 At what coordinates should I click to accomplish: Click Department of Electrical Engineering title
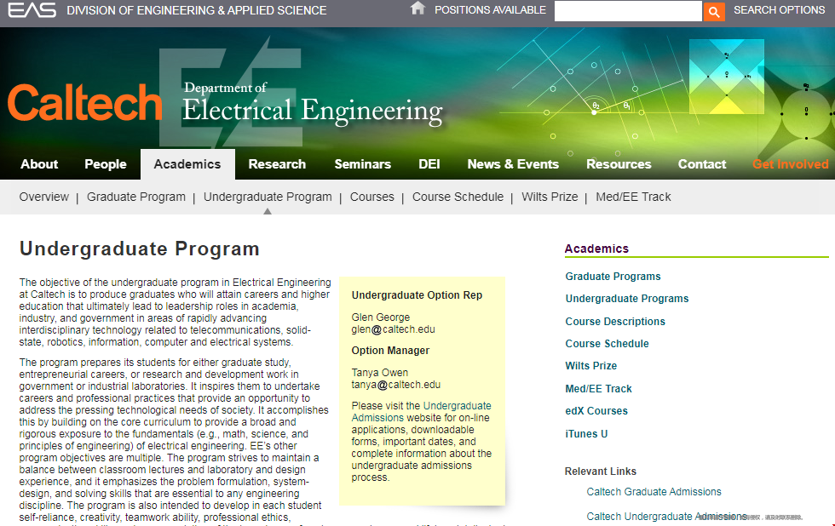pyautogui.click(x=313, y=103)
